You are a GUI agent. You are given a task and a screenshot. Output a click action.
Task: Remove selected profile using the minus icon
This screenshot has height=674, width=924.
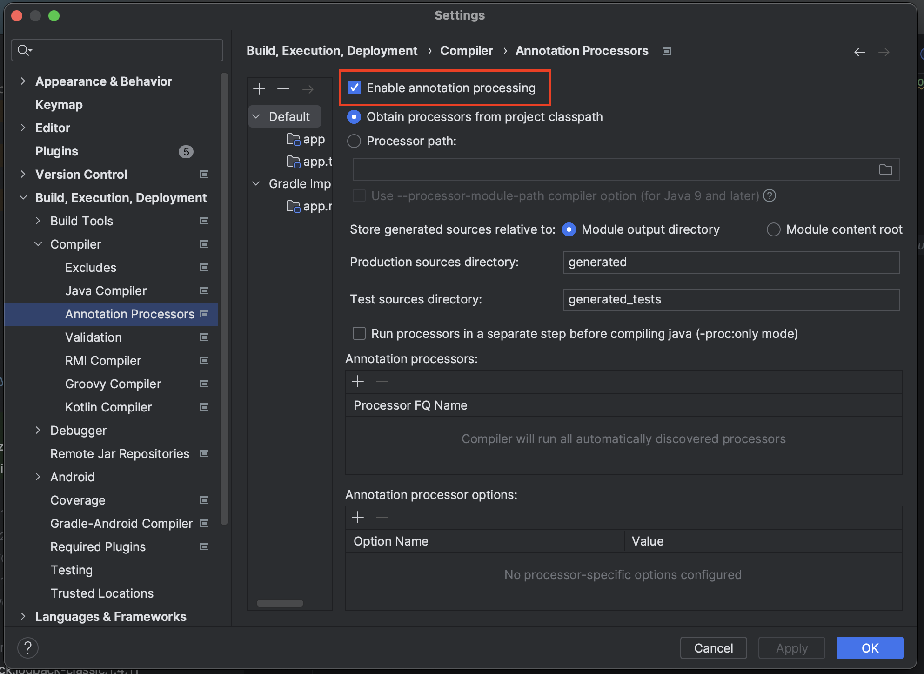click(283, 89)
